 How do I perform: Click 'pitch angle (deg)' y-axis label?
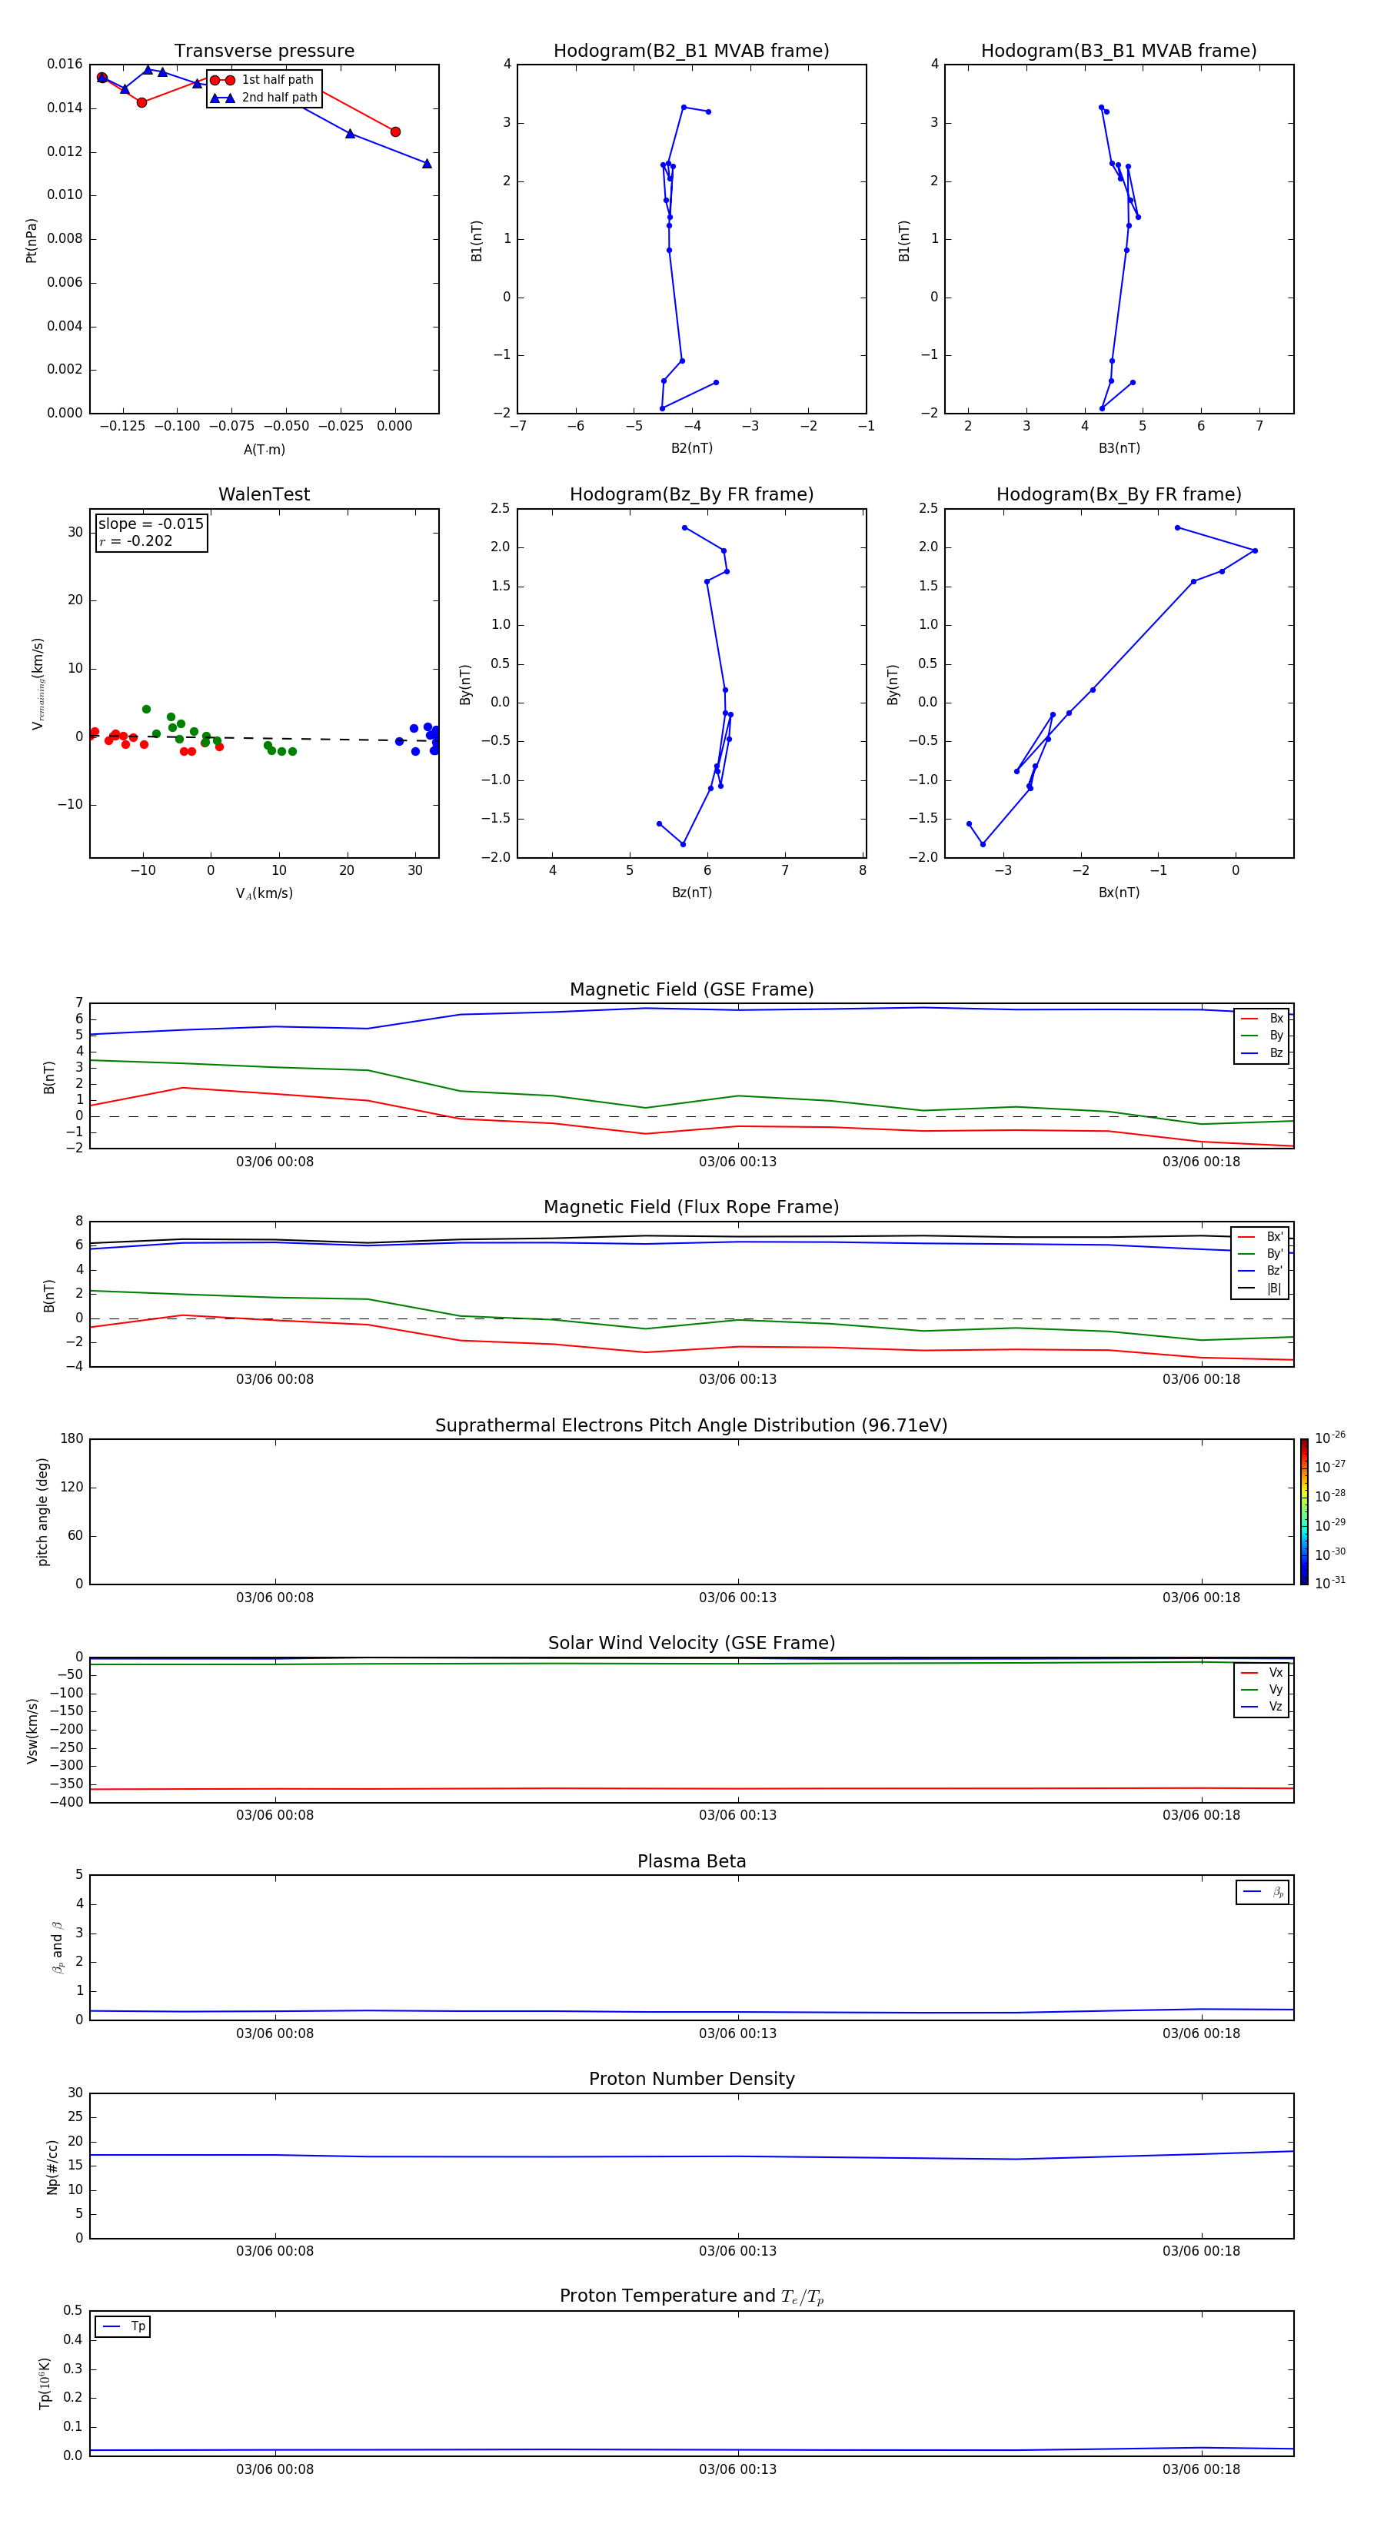[x=42, y=1511]
